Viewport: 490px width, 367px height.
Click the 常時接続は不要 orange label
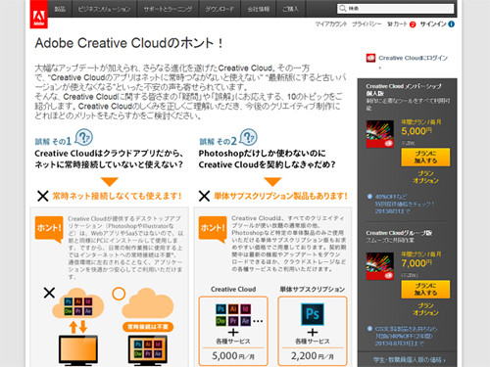(148, 327)
